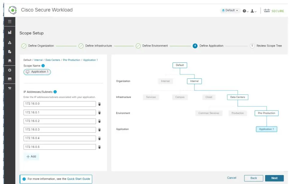Select the Production tree node

point(238,113)
